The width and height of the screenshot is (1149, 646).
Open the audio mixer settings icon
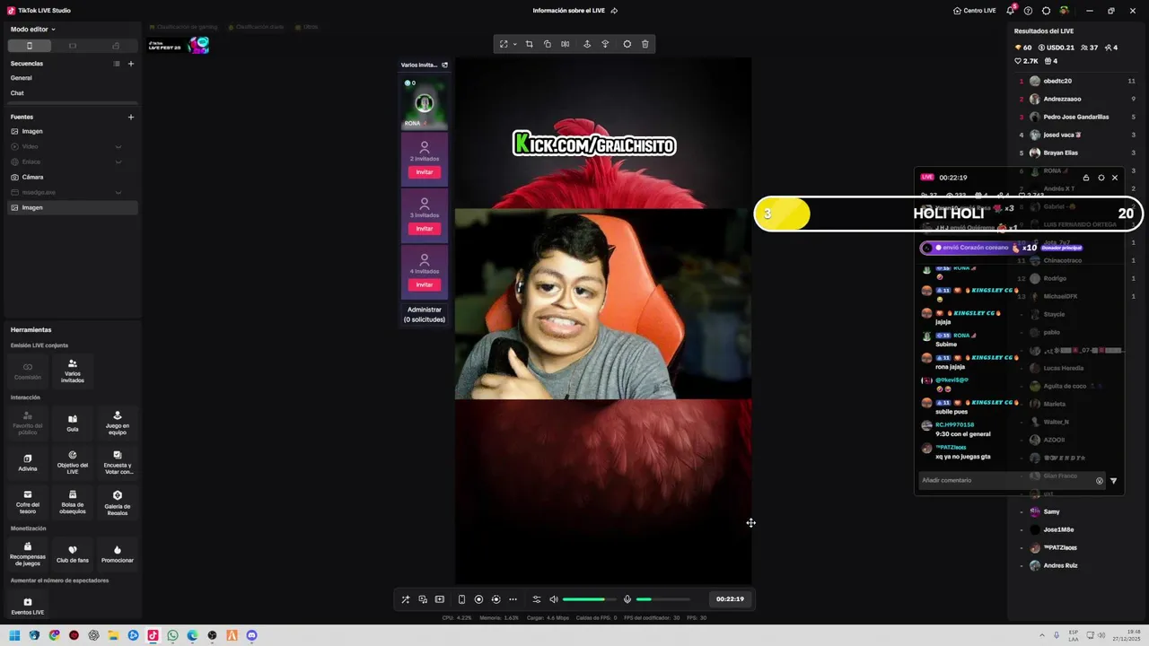537,599
